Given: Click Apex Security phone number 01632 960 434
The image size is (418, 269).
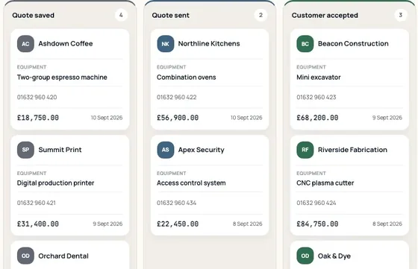Looking at the screenshot, I should point(176,203).
